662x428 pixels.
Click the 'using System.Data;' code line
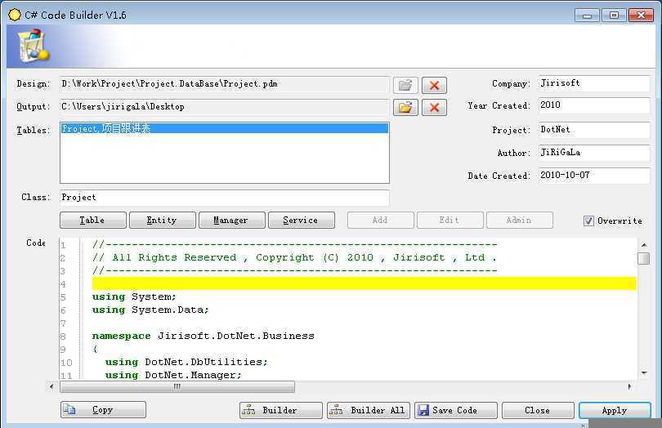point(150,310)
